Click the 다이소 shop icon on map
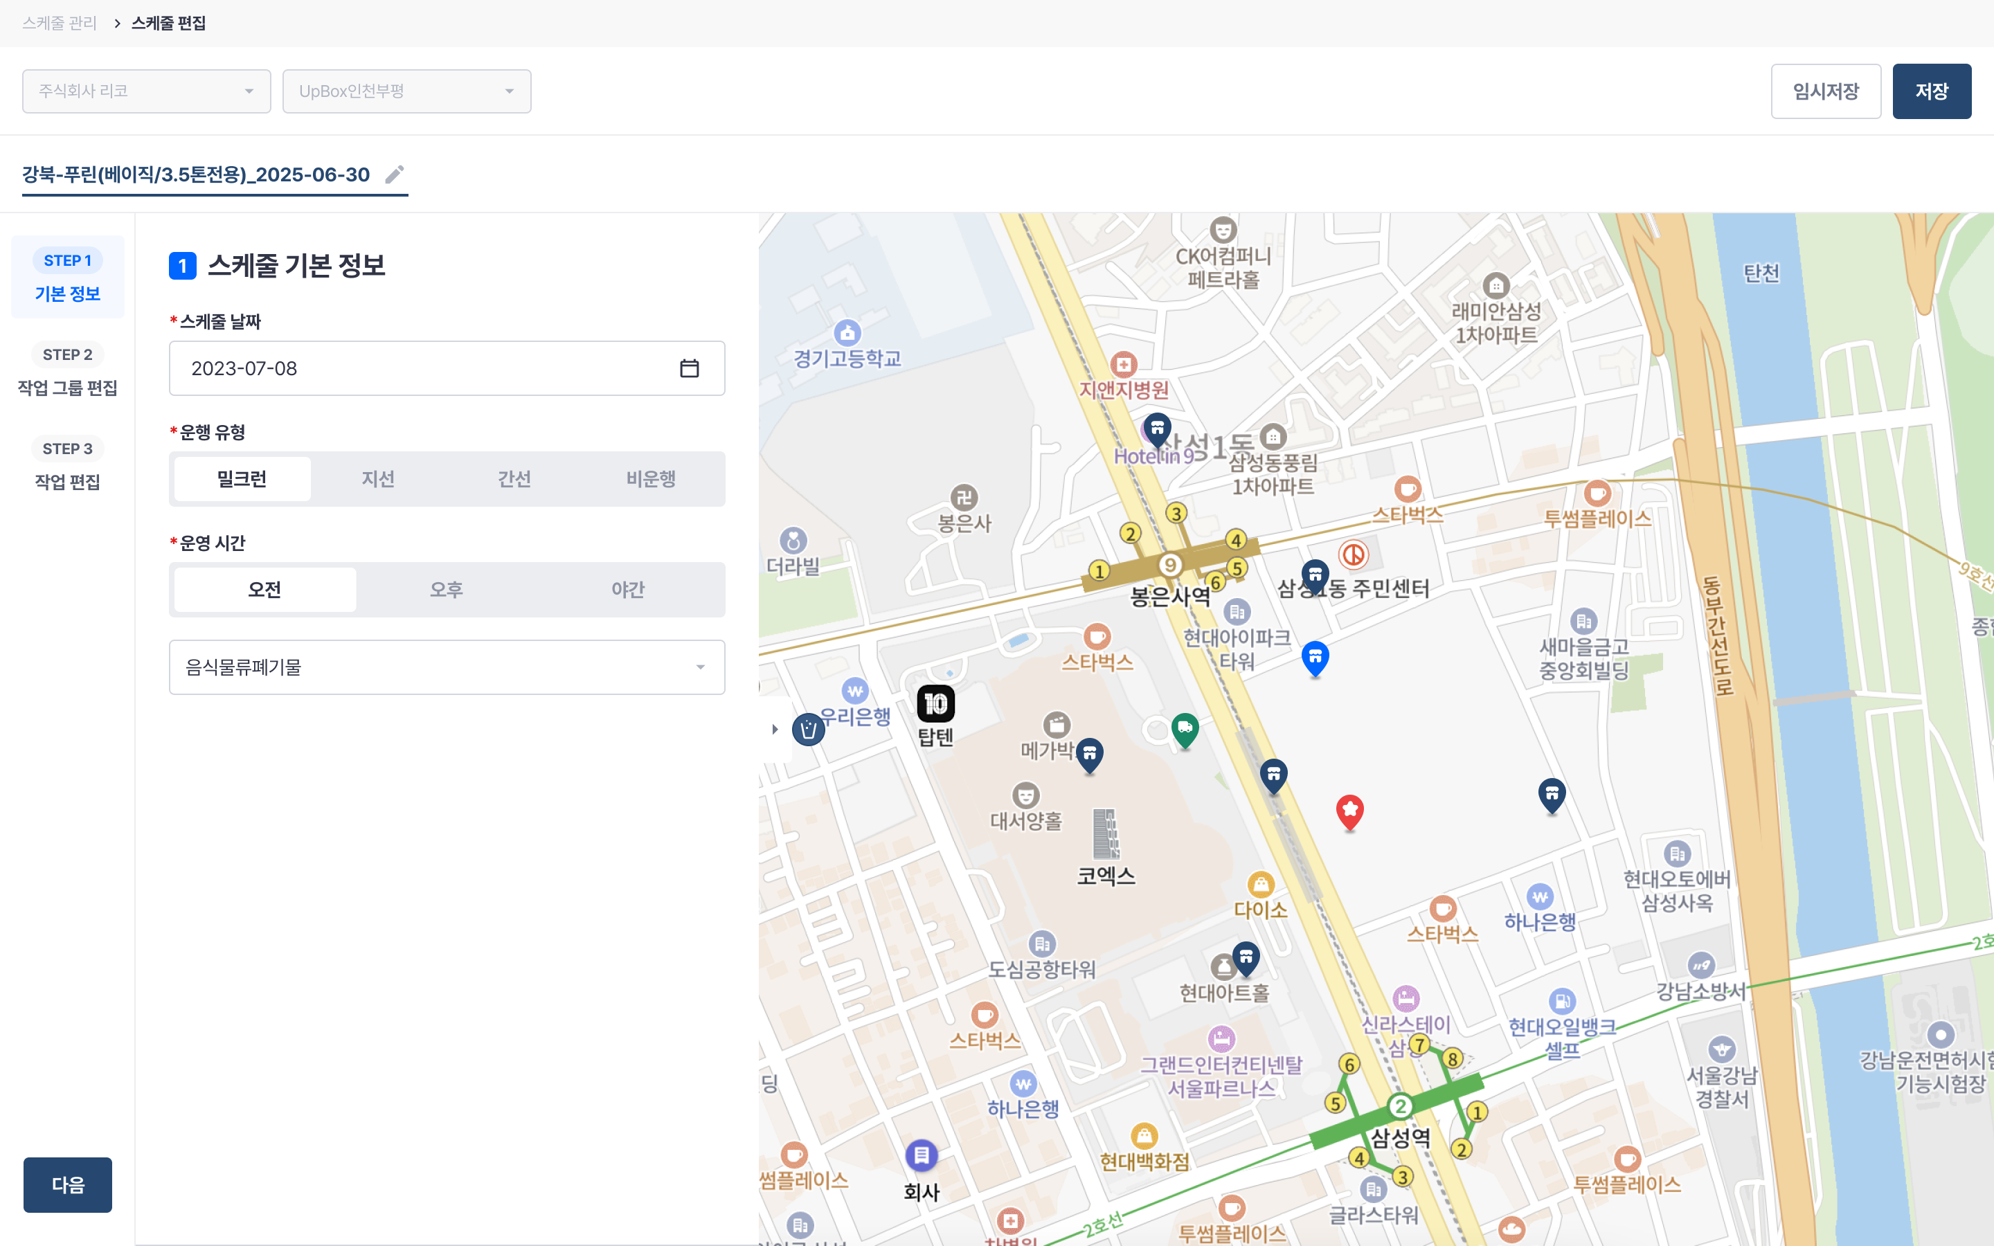 pos(1261,884)
